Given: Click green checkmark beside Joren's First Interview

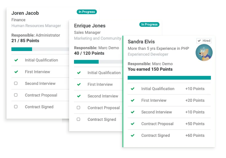Looking at the screenshot, I should (x=16, y=72).
